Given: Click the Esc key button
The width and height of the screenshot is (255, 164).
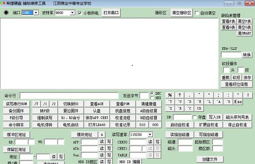Looking at the screenshot, I should 238,102.
